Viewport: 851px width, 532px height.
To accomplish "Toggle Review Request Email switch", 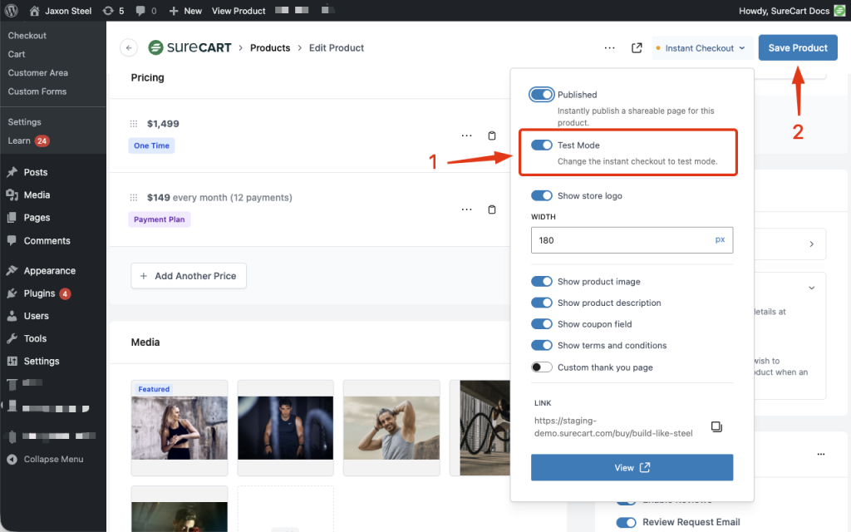I will [x=627, y=522].
